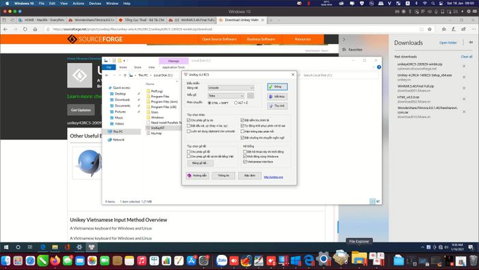Open the Hướng dẫn help button

[x=198, y=175]
